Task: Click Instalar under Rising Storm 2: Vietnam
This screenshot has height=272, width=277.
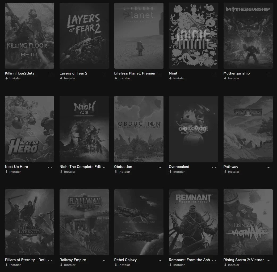Action: pos(232,265)
